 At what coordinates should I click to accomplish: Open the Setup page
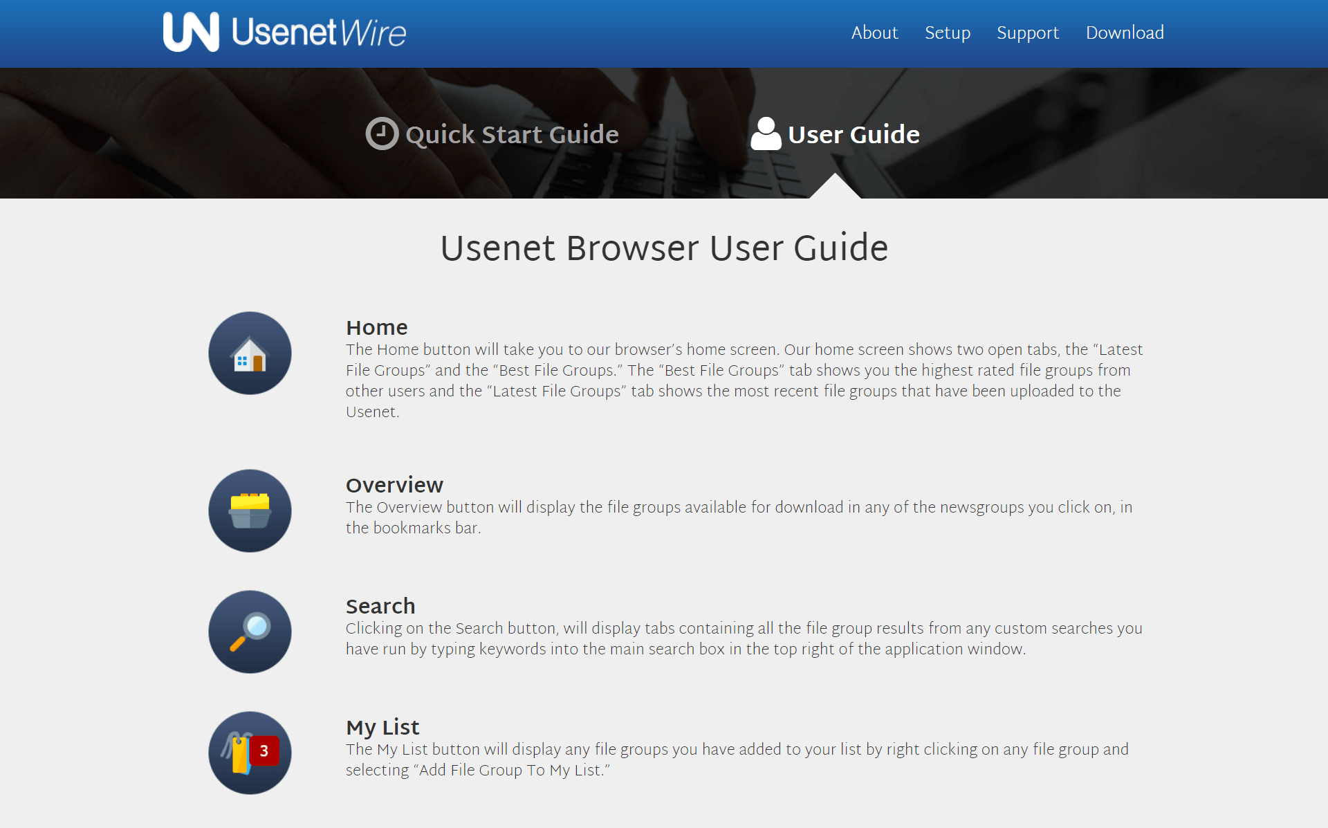tap(948, 33)
